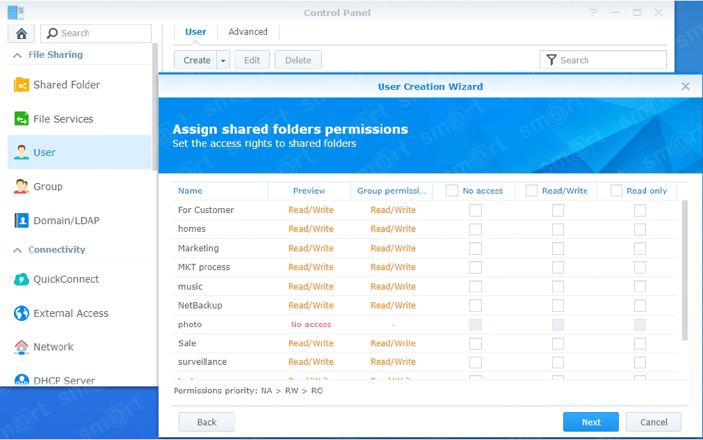Image resolution: width=703 pixels, height=440 pixels.
Task: Click the Create button
Action: 196,60
